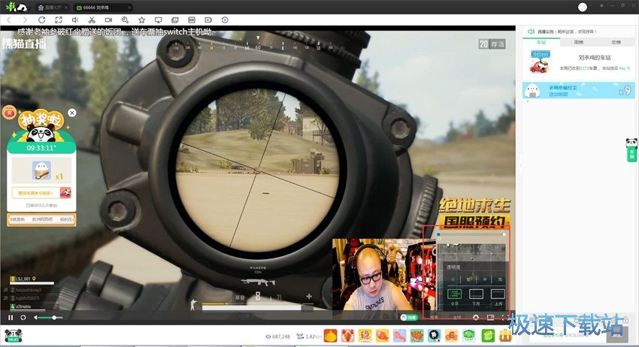Mute sound using the toolbar speaker icon
This screenshot has height=347, width=639.
[x=75, y=20]
